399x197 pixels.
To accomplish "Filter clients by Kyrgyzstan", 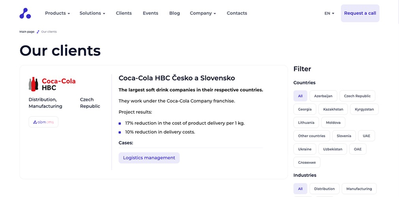I will point(364,109).
